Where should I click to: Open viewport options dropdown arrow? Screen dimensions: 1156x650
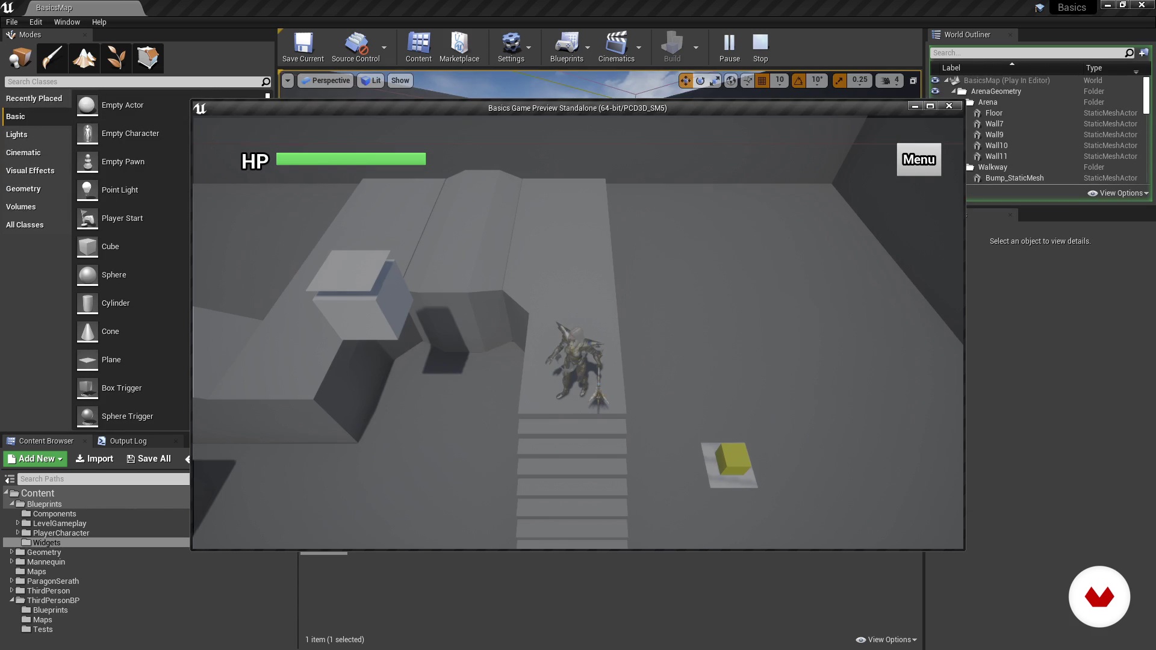288,81
